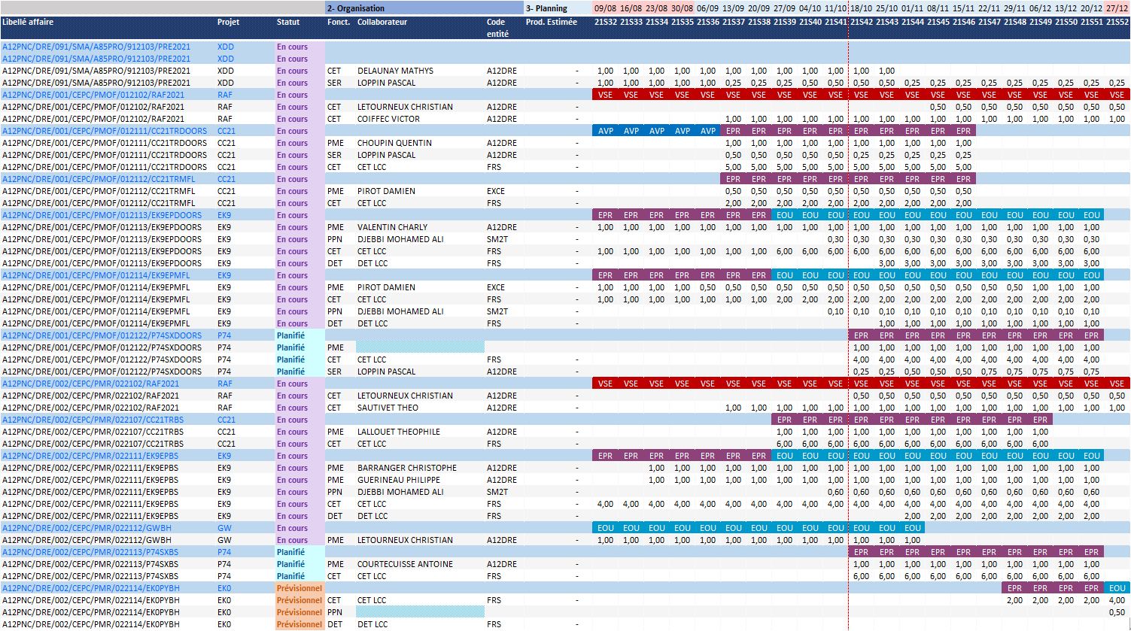The image size is (1131, 631).
Task: Select the 'Code entité' column header
Action: tap(497, 28)
